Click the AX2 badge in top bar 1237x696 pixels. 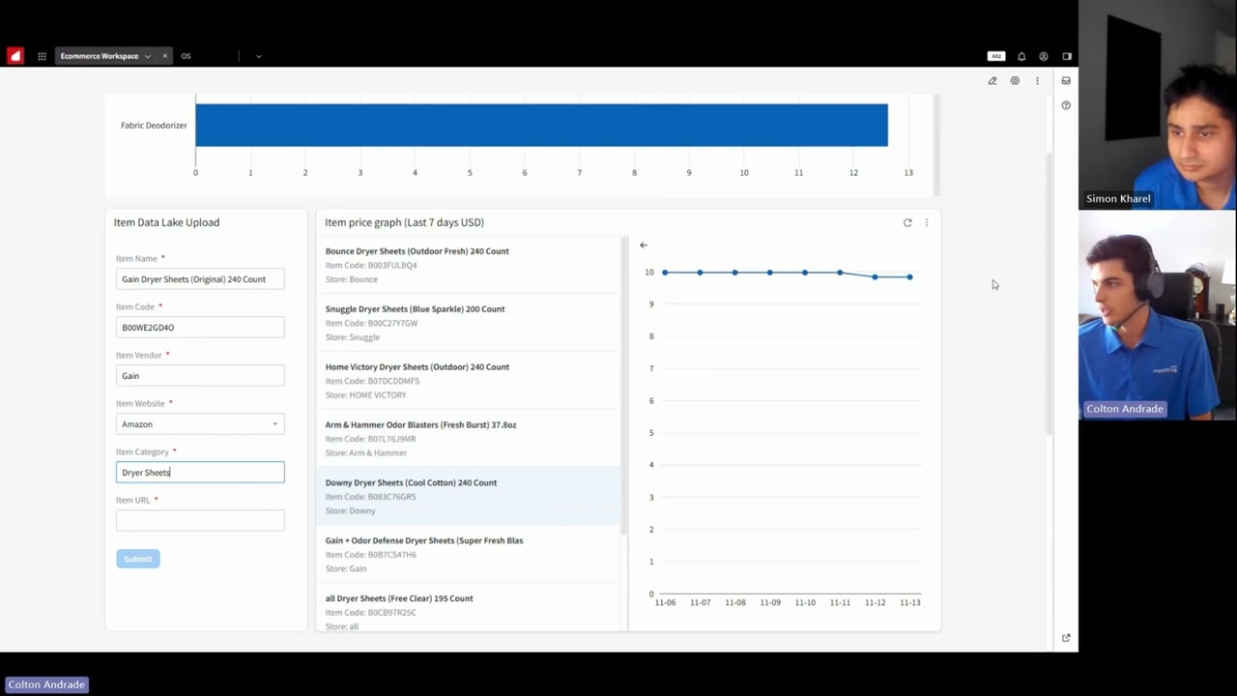point(996,56)
